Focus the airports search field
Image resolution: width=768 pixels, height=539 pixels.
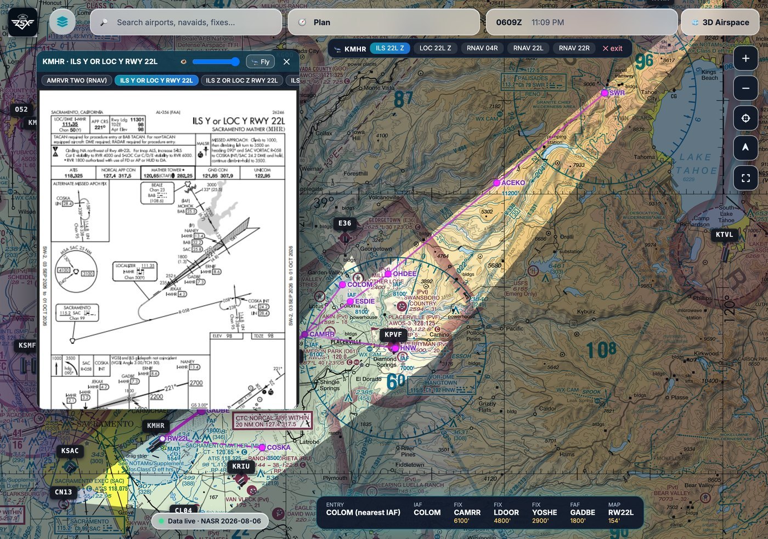coord(187,22)
